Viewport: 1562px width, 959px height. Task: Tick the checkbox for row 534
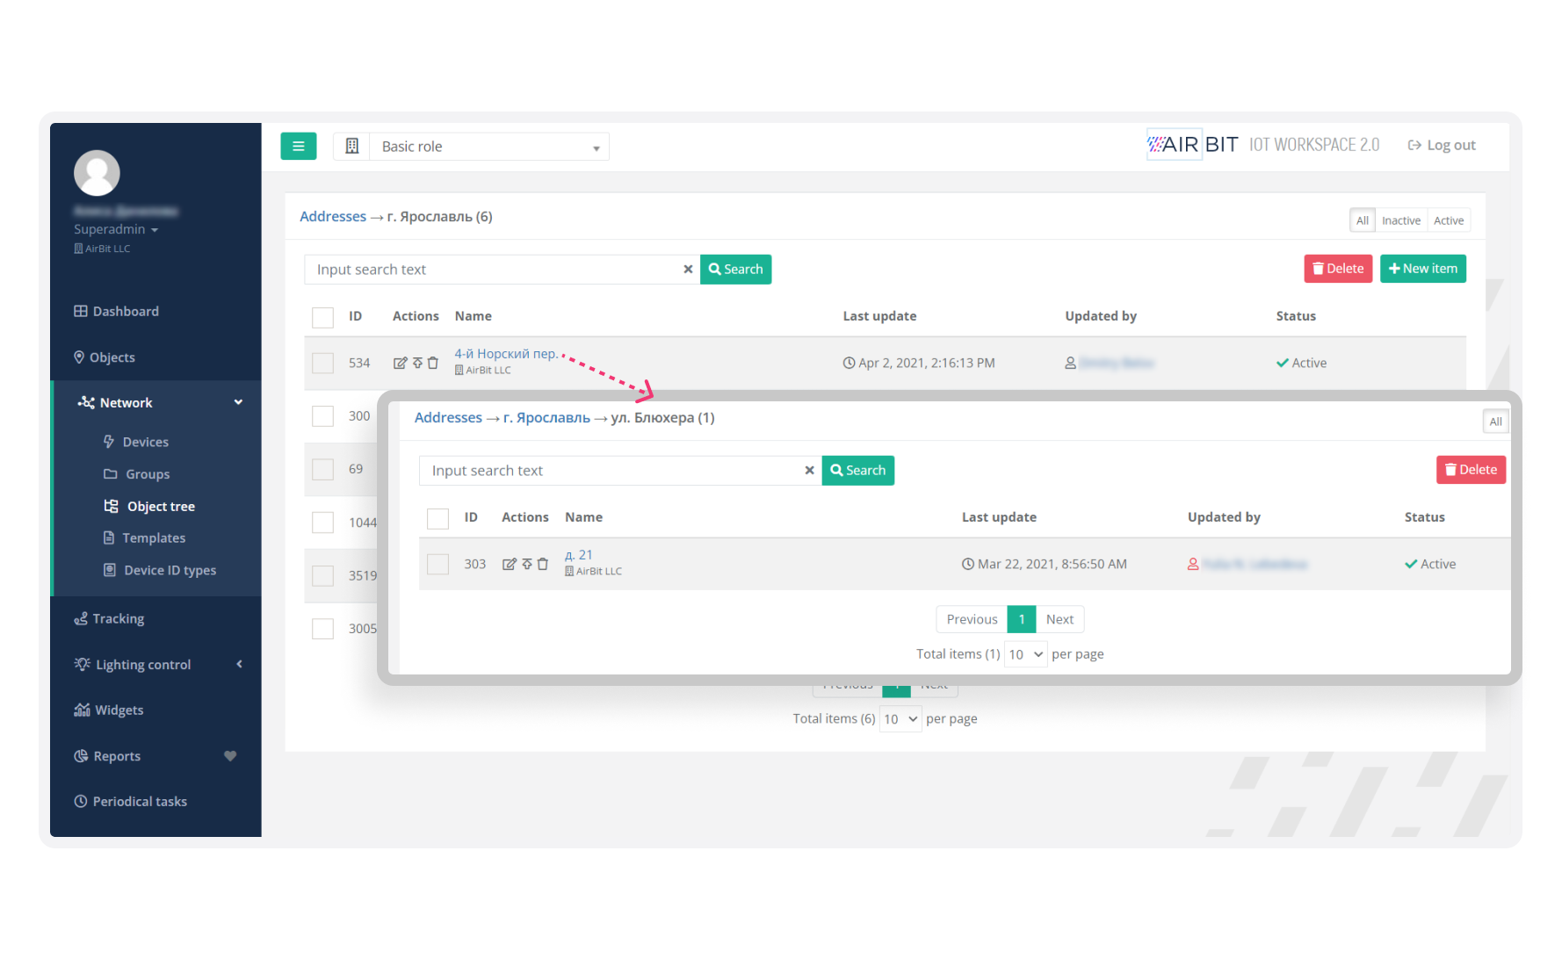point(323,363)
